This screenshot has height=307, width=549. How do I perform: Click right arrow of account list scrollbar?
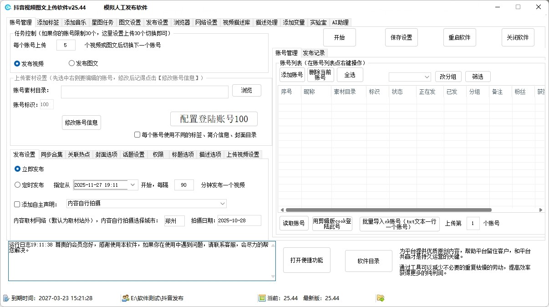[x=541, y=210]
